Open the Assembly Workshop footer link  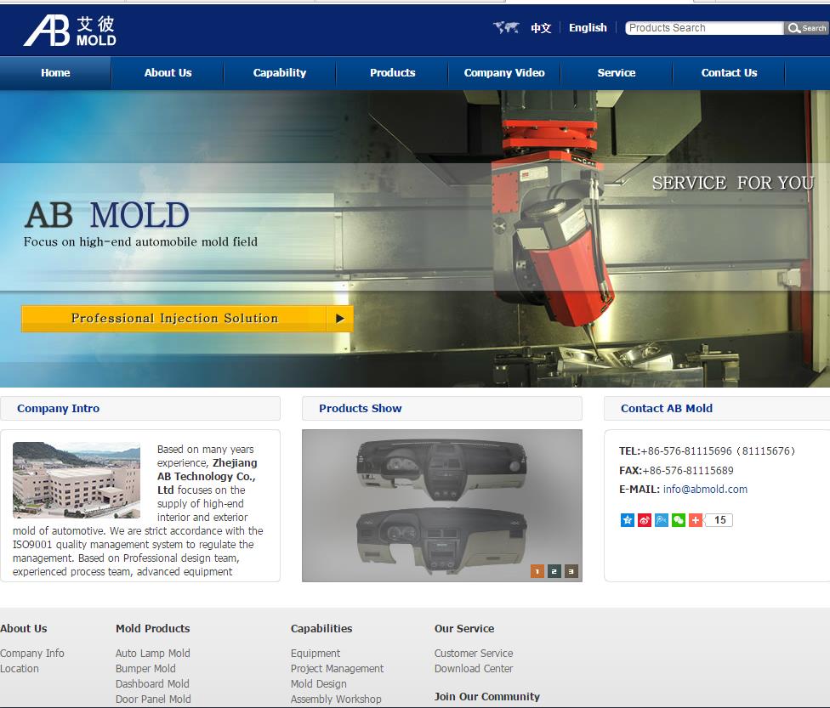coord(336,700)
